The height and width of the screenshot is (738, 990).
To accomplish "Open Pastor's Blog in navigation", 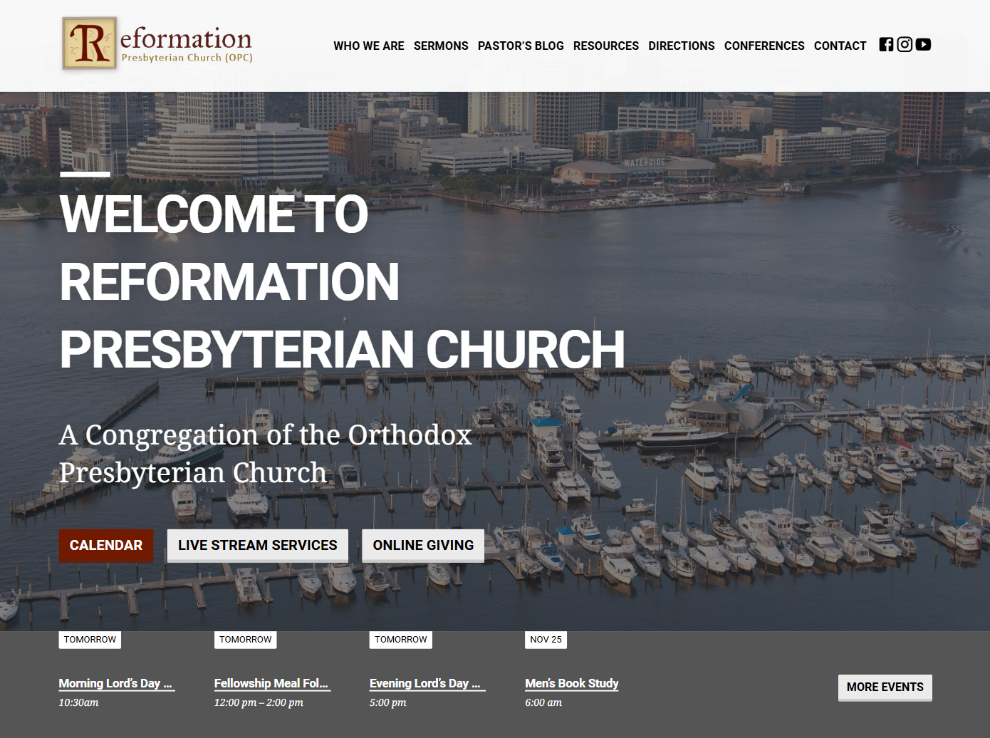I will tap(521, 46).
